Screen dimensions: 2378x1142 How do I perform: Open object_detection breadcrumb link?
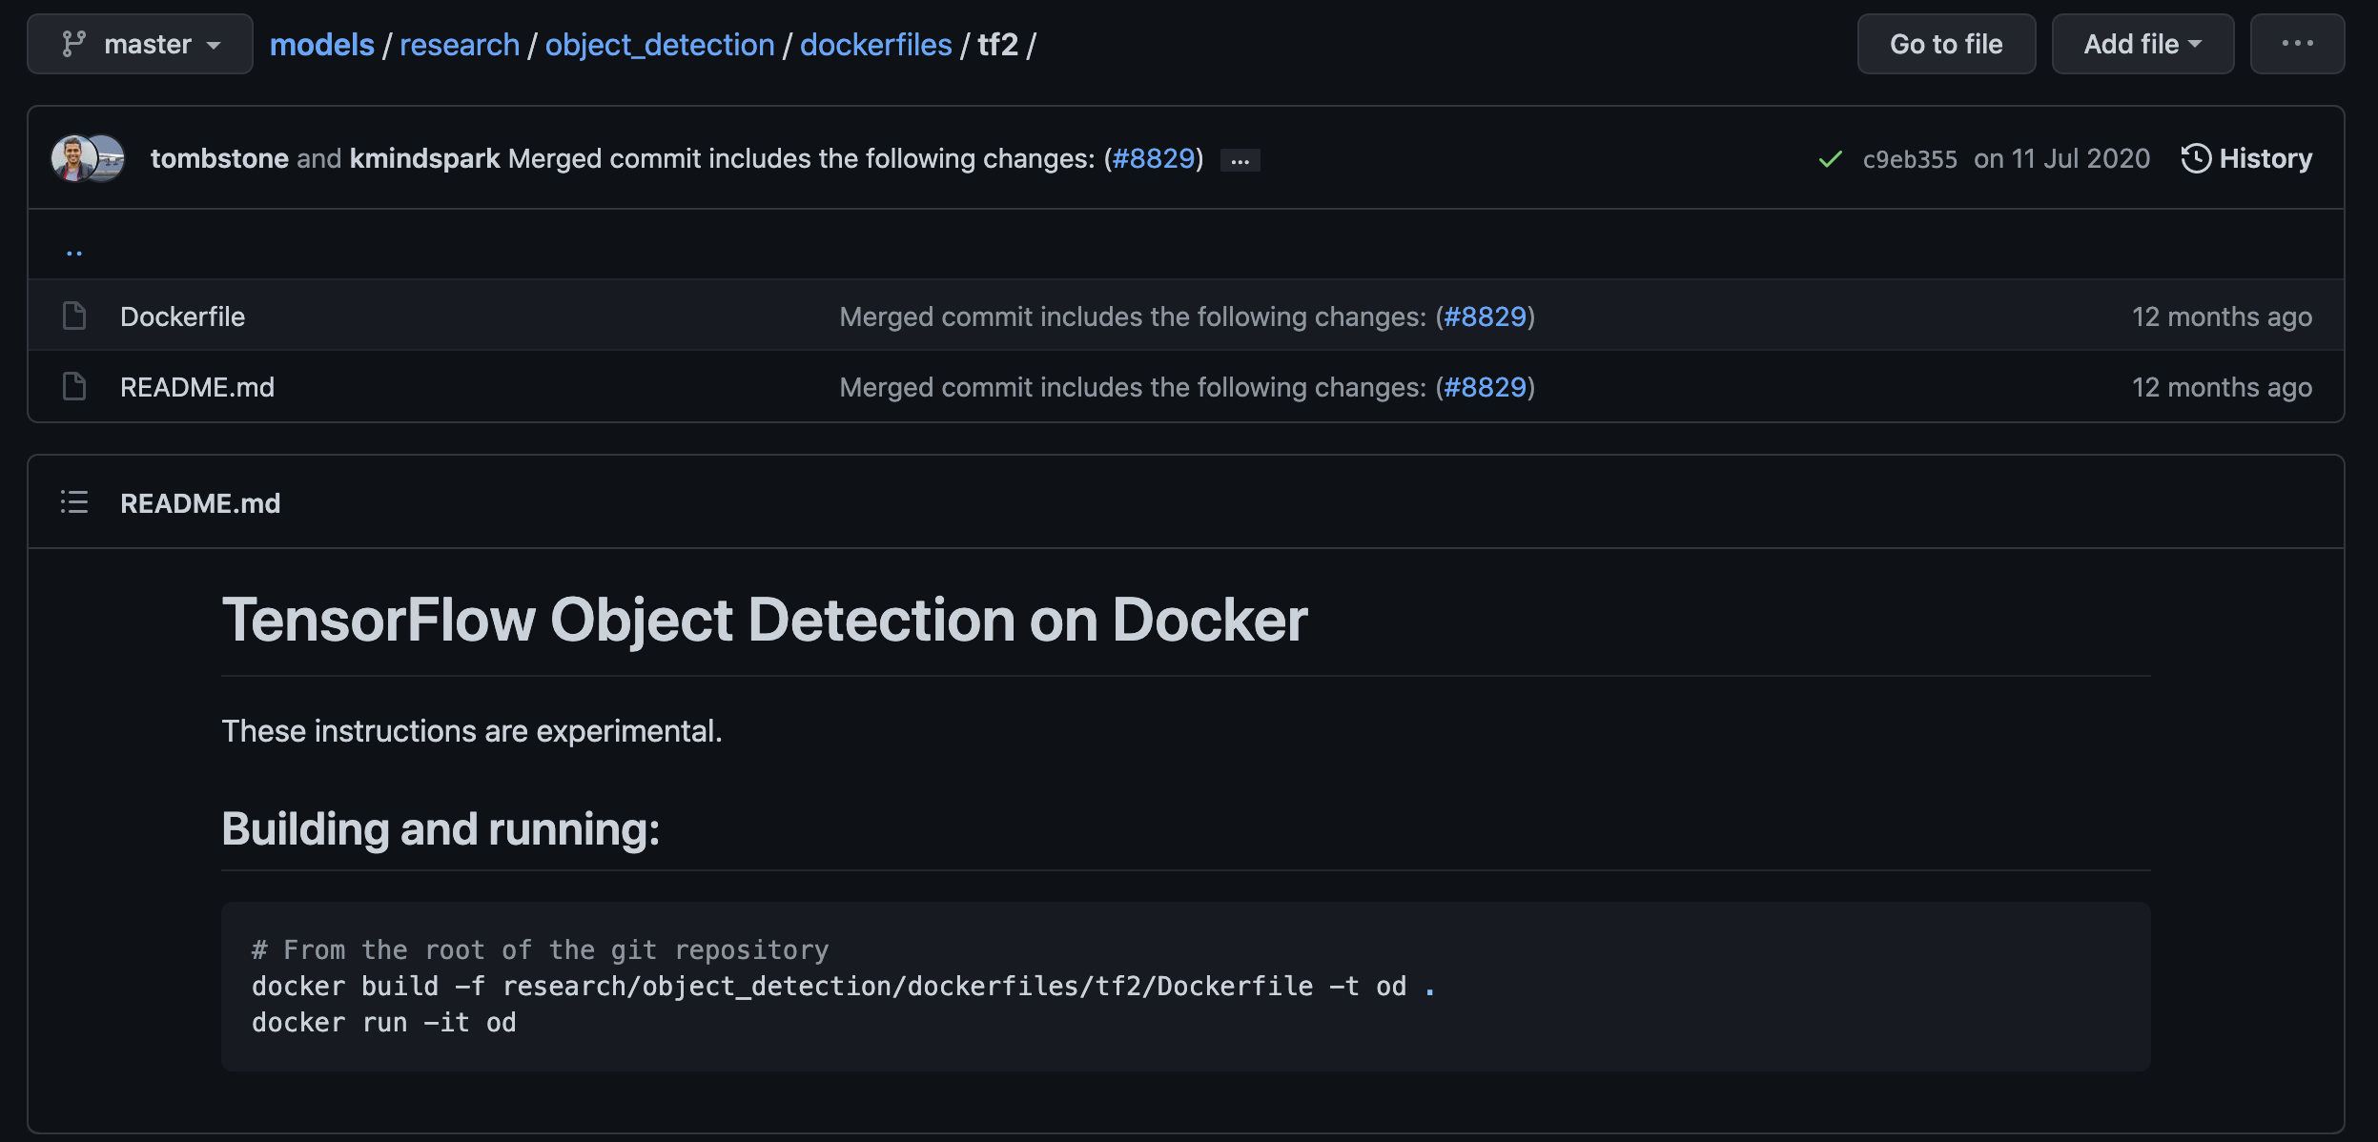click(x=659, y=45)
